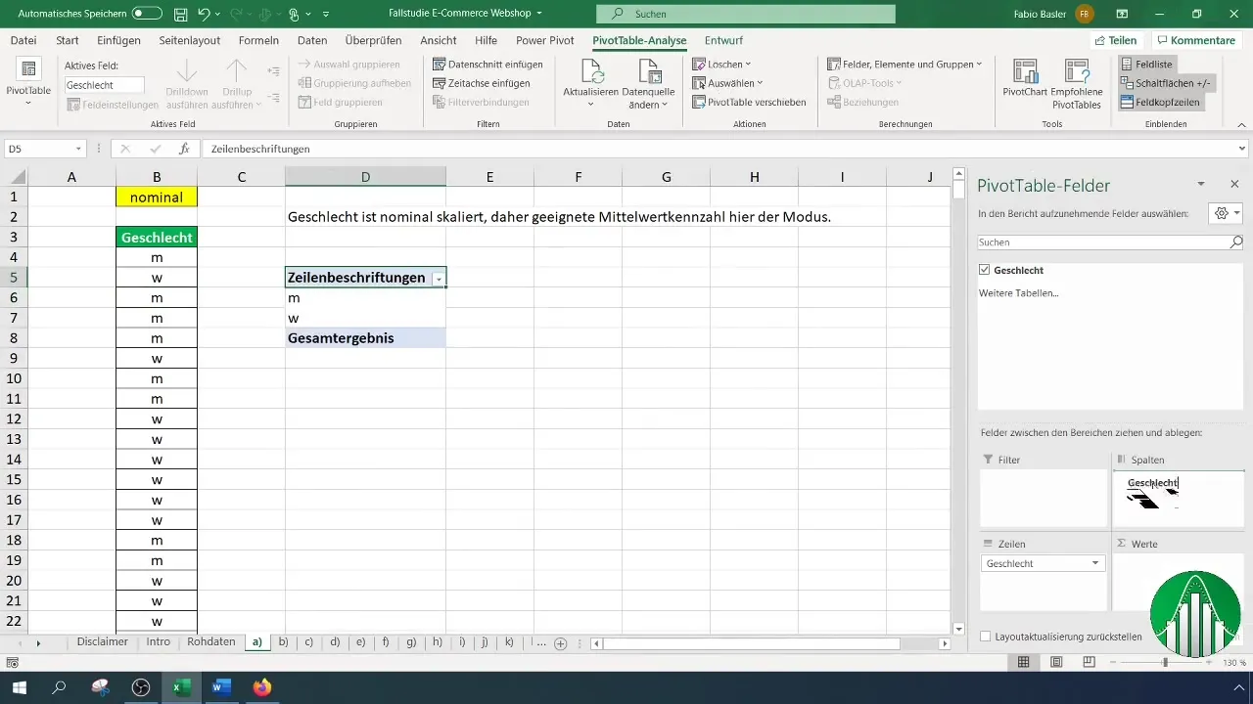Click the Teilen share button
1253x704 pixels.
click(1115, 40)
